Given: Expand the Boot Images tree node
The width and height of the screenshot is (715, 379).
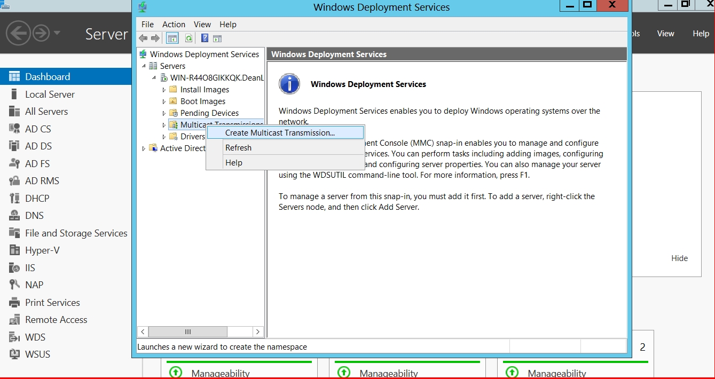Looking at the screenshot, I should (x=164, y=101).
